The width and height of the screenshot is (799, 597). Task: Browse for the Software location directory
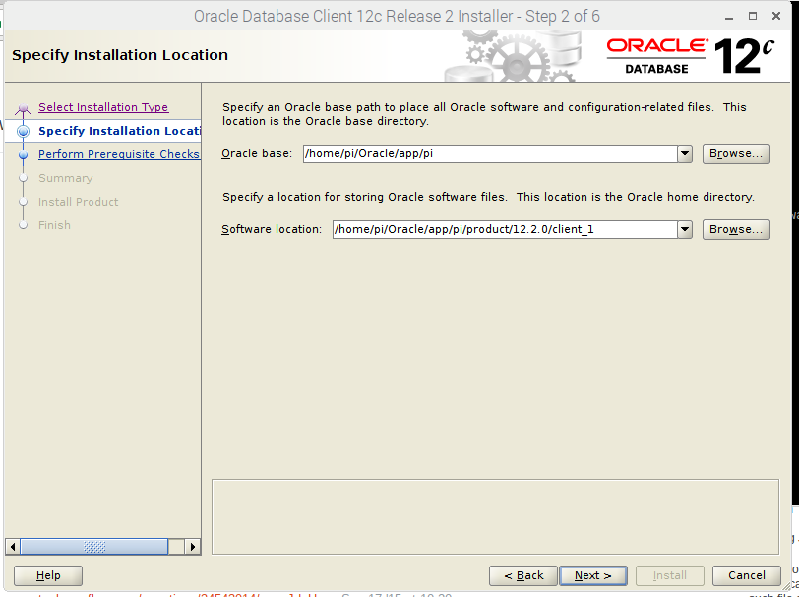pyautogui.click(x=736, y=229)
